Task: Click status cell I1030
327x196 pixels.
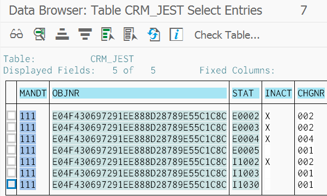Action: coord(246,185)
